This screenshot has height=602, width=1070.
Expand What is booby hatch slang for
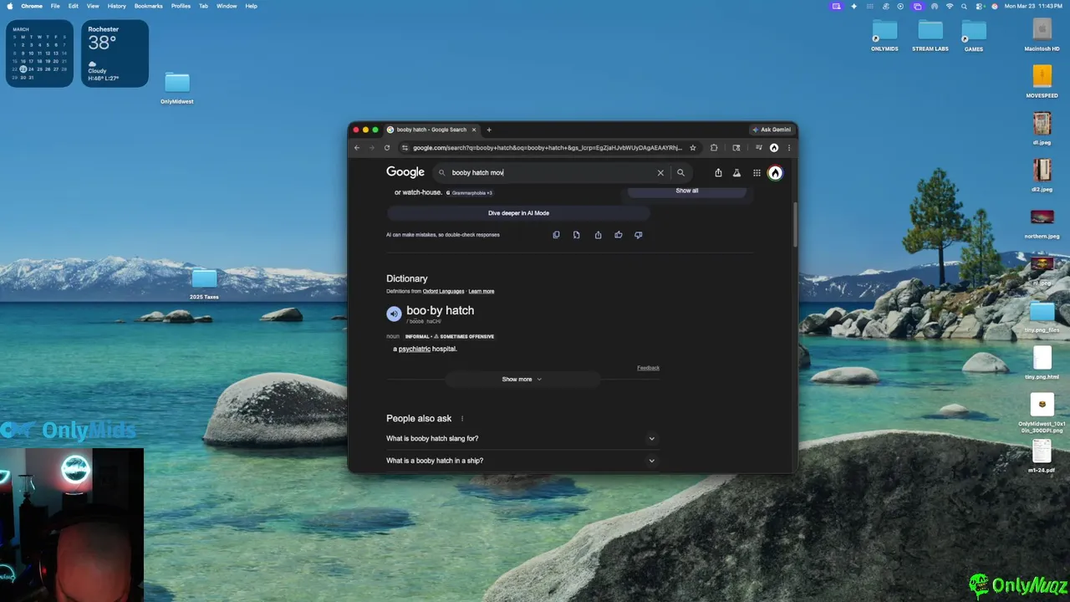pyautogui.click(x=522, y=439)
